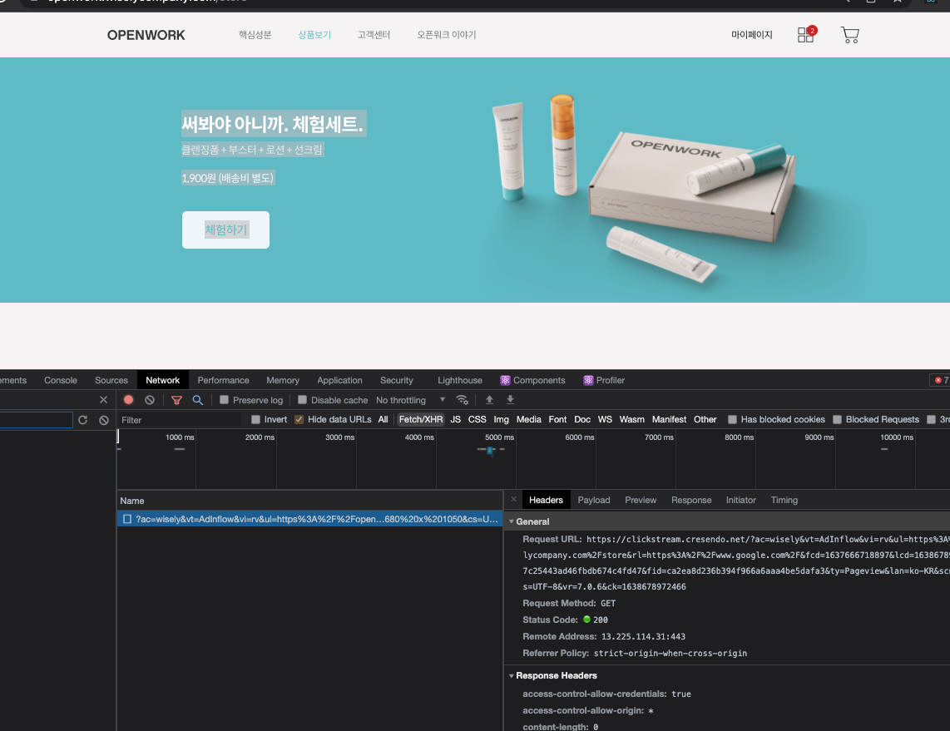Viewport: 950px width, 731px height.
Task: Open the Security tab
Action: pos(397,380)
